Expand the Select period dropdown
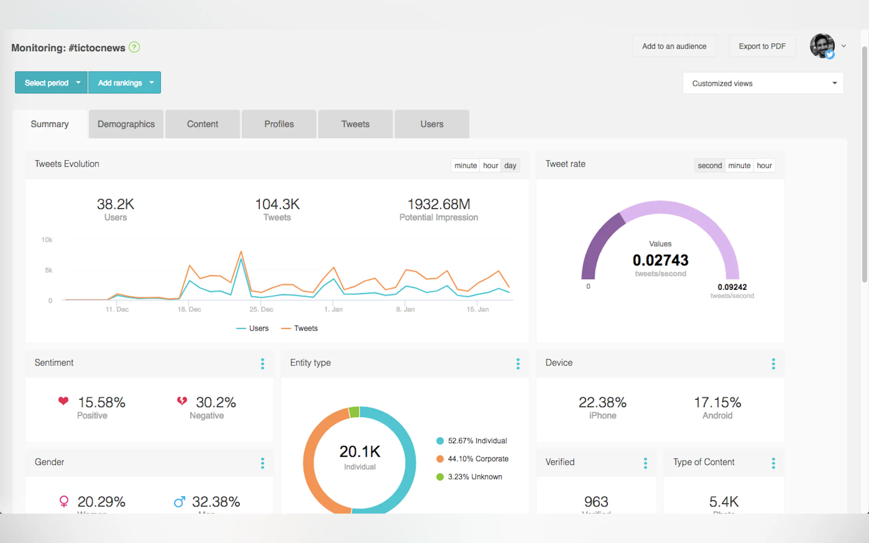The width and height of the screenshot is (869, 543). [x=51, y=83]
